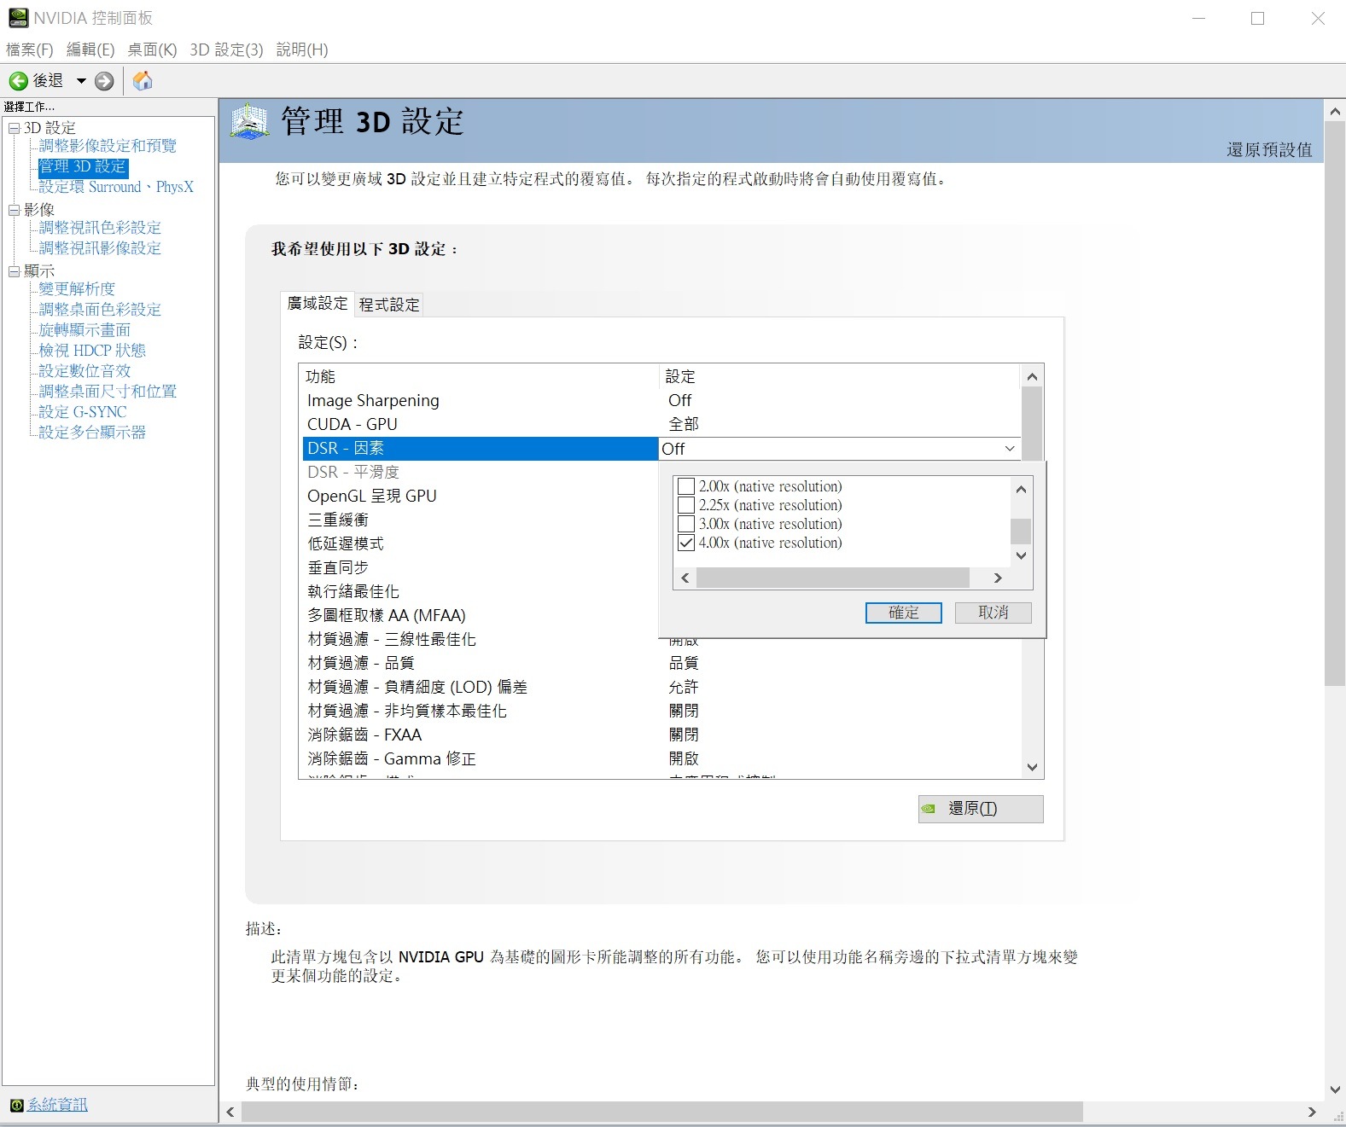The width and height of the screenshot is (1346, 1127).
Task: Click down arrow of settings list scrollbar
Action: [x=1032, y=767]
